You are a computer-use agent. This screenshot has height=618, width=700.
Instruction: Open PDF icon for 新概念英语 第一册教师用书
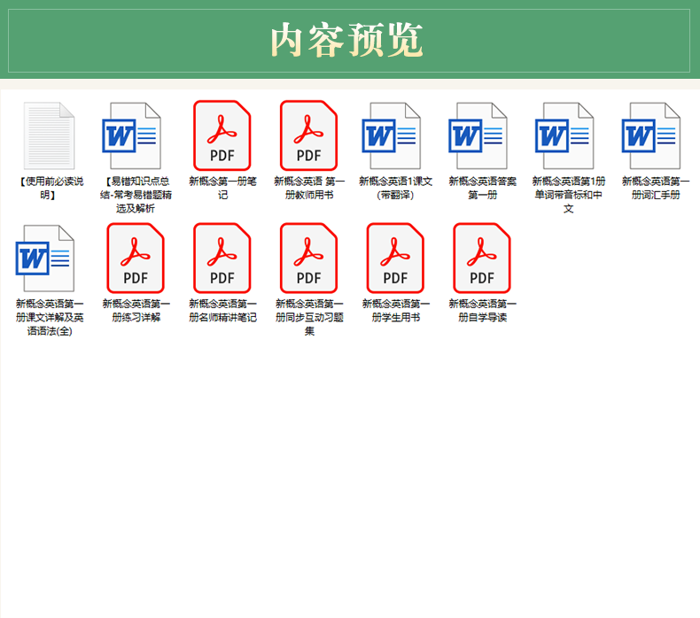coord(308,135)
